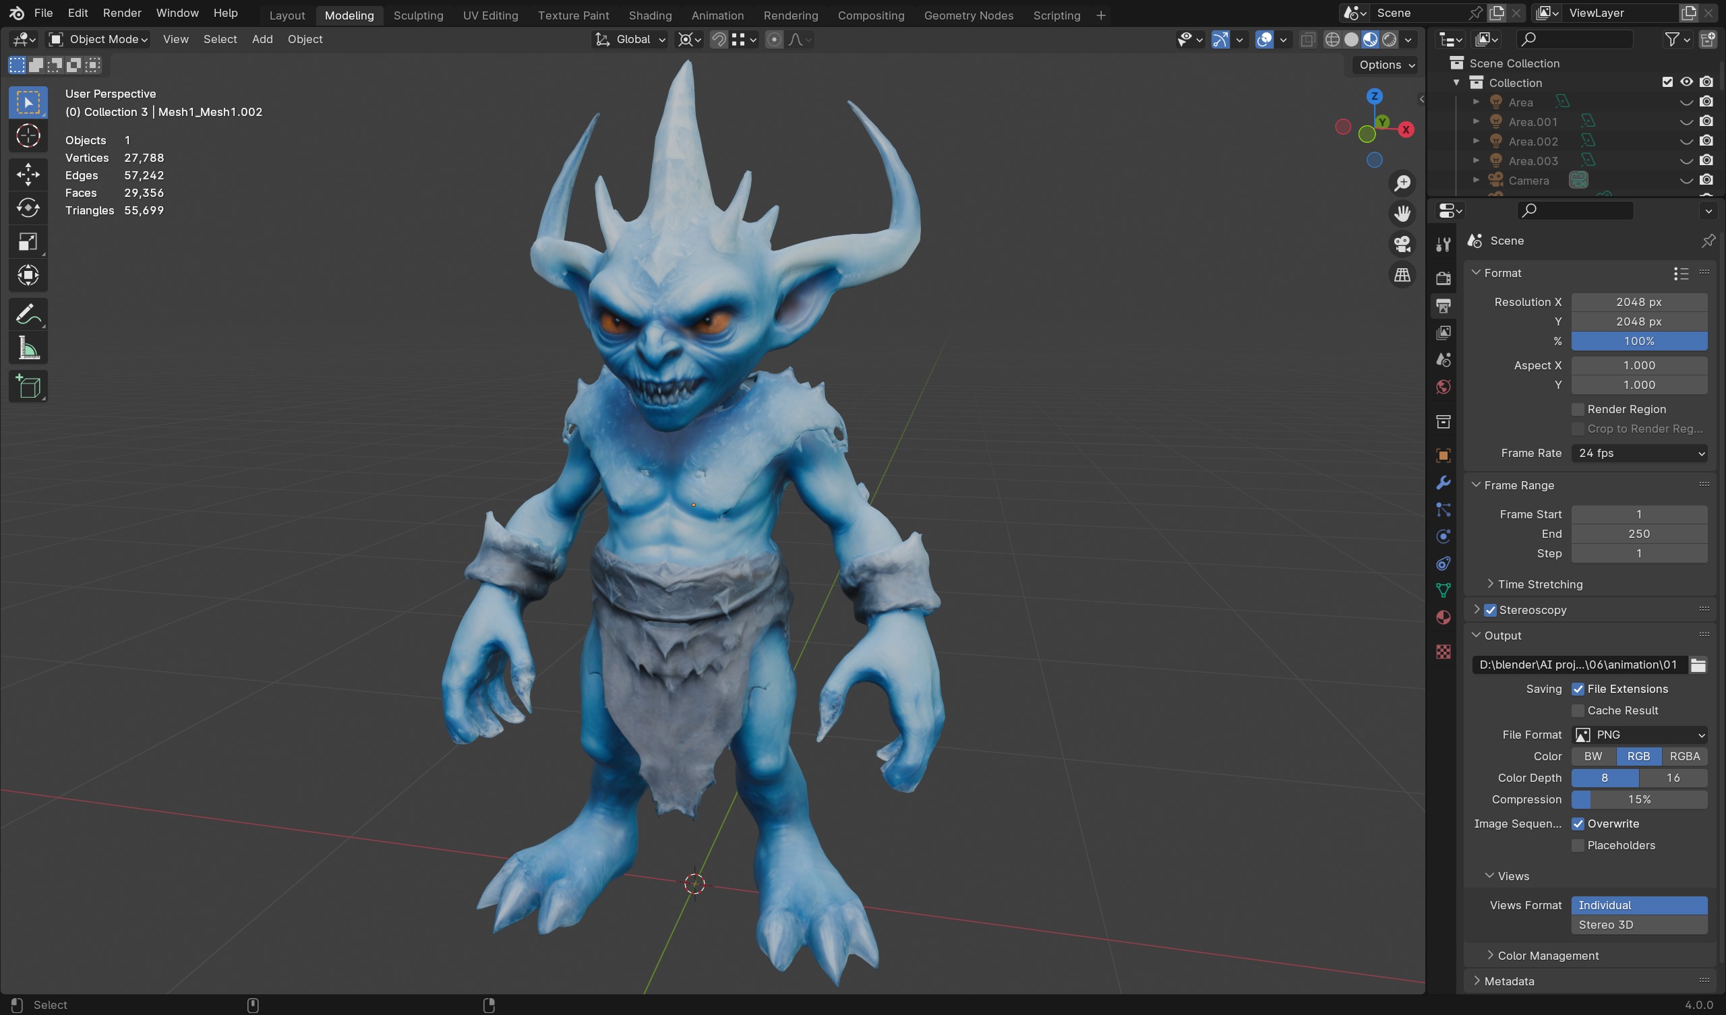Add a new workspace tab
This screenshot has width=1726, height=1015.
click(x=1101, y=15)
